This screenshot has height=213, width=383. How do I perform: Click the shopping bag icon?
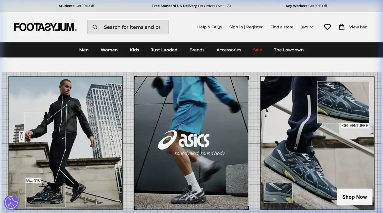click(x=342, y=27)
